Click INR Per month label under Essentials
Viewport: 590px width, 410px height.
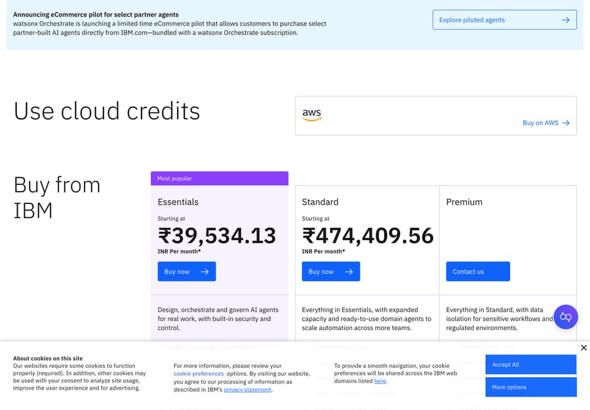[179, 251]
